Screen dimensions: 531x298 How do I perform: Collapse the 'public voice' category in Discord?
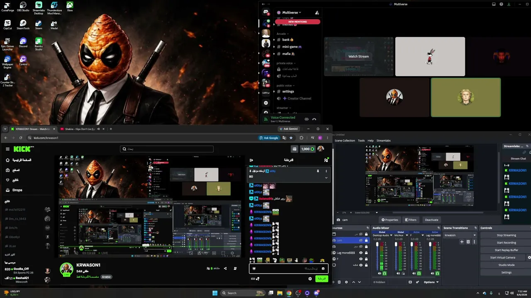[285, 85]
